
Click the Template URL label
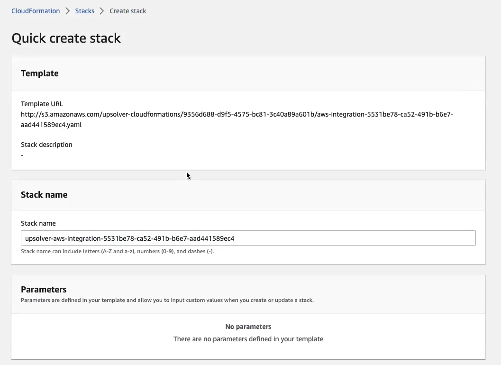coord(42,104)
